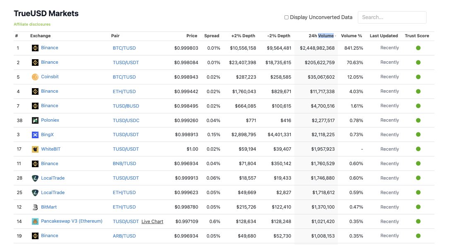Click Binance logo in TUSD/USDT row #2
This screenshot has width=458, height=245.
point(35,62)
